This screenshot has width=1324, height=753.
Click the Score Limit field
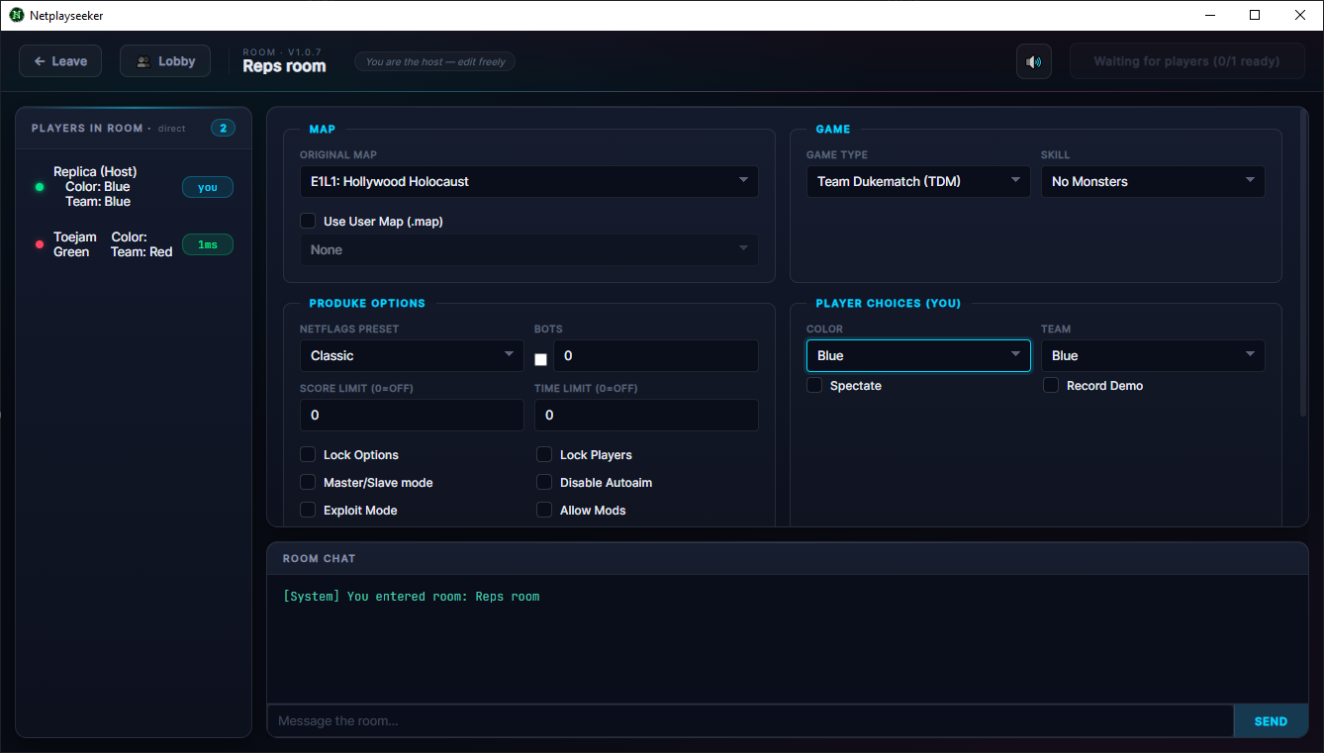click(x=412, y=416)
